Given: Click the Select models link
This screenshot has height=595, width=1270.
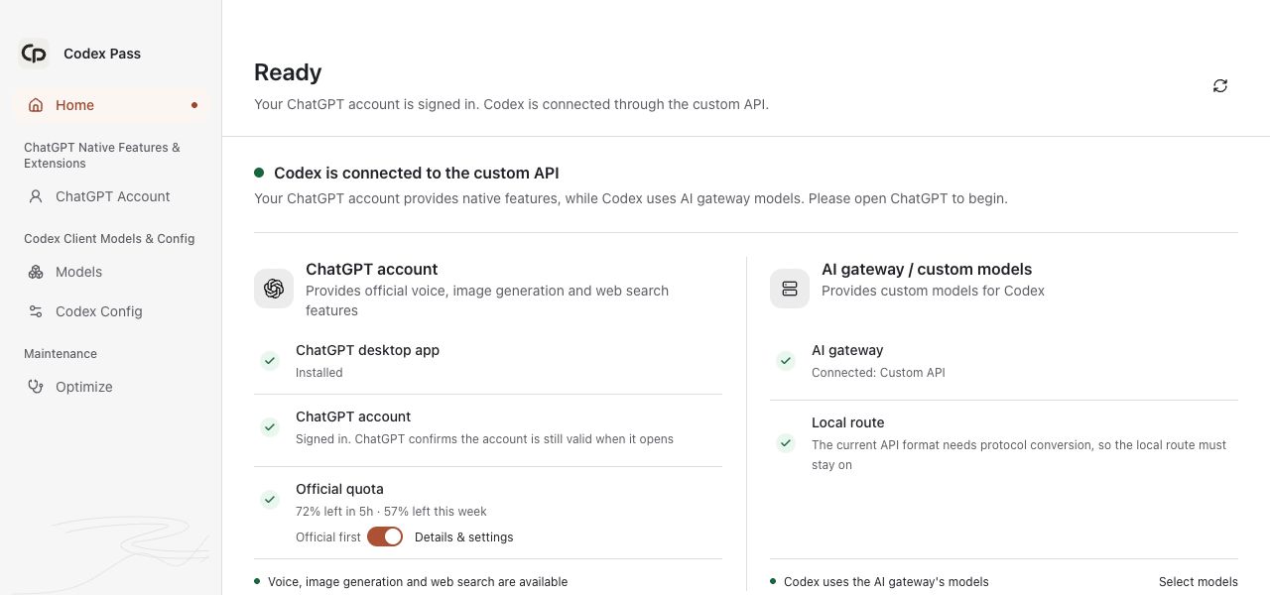Looking at the screenshot, I should tap(1199, 582).
